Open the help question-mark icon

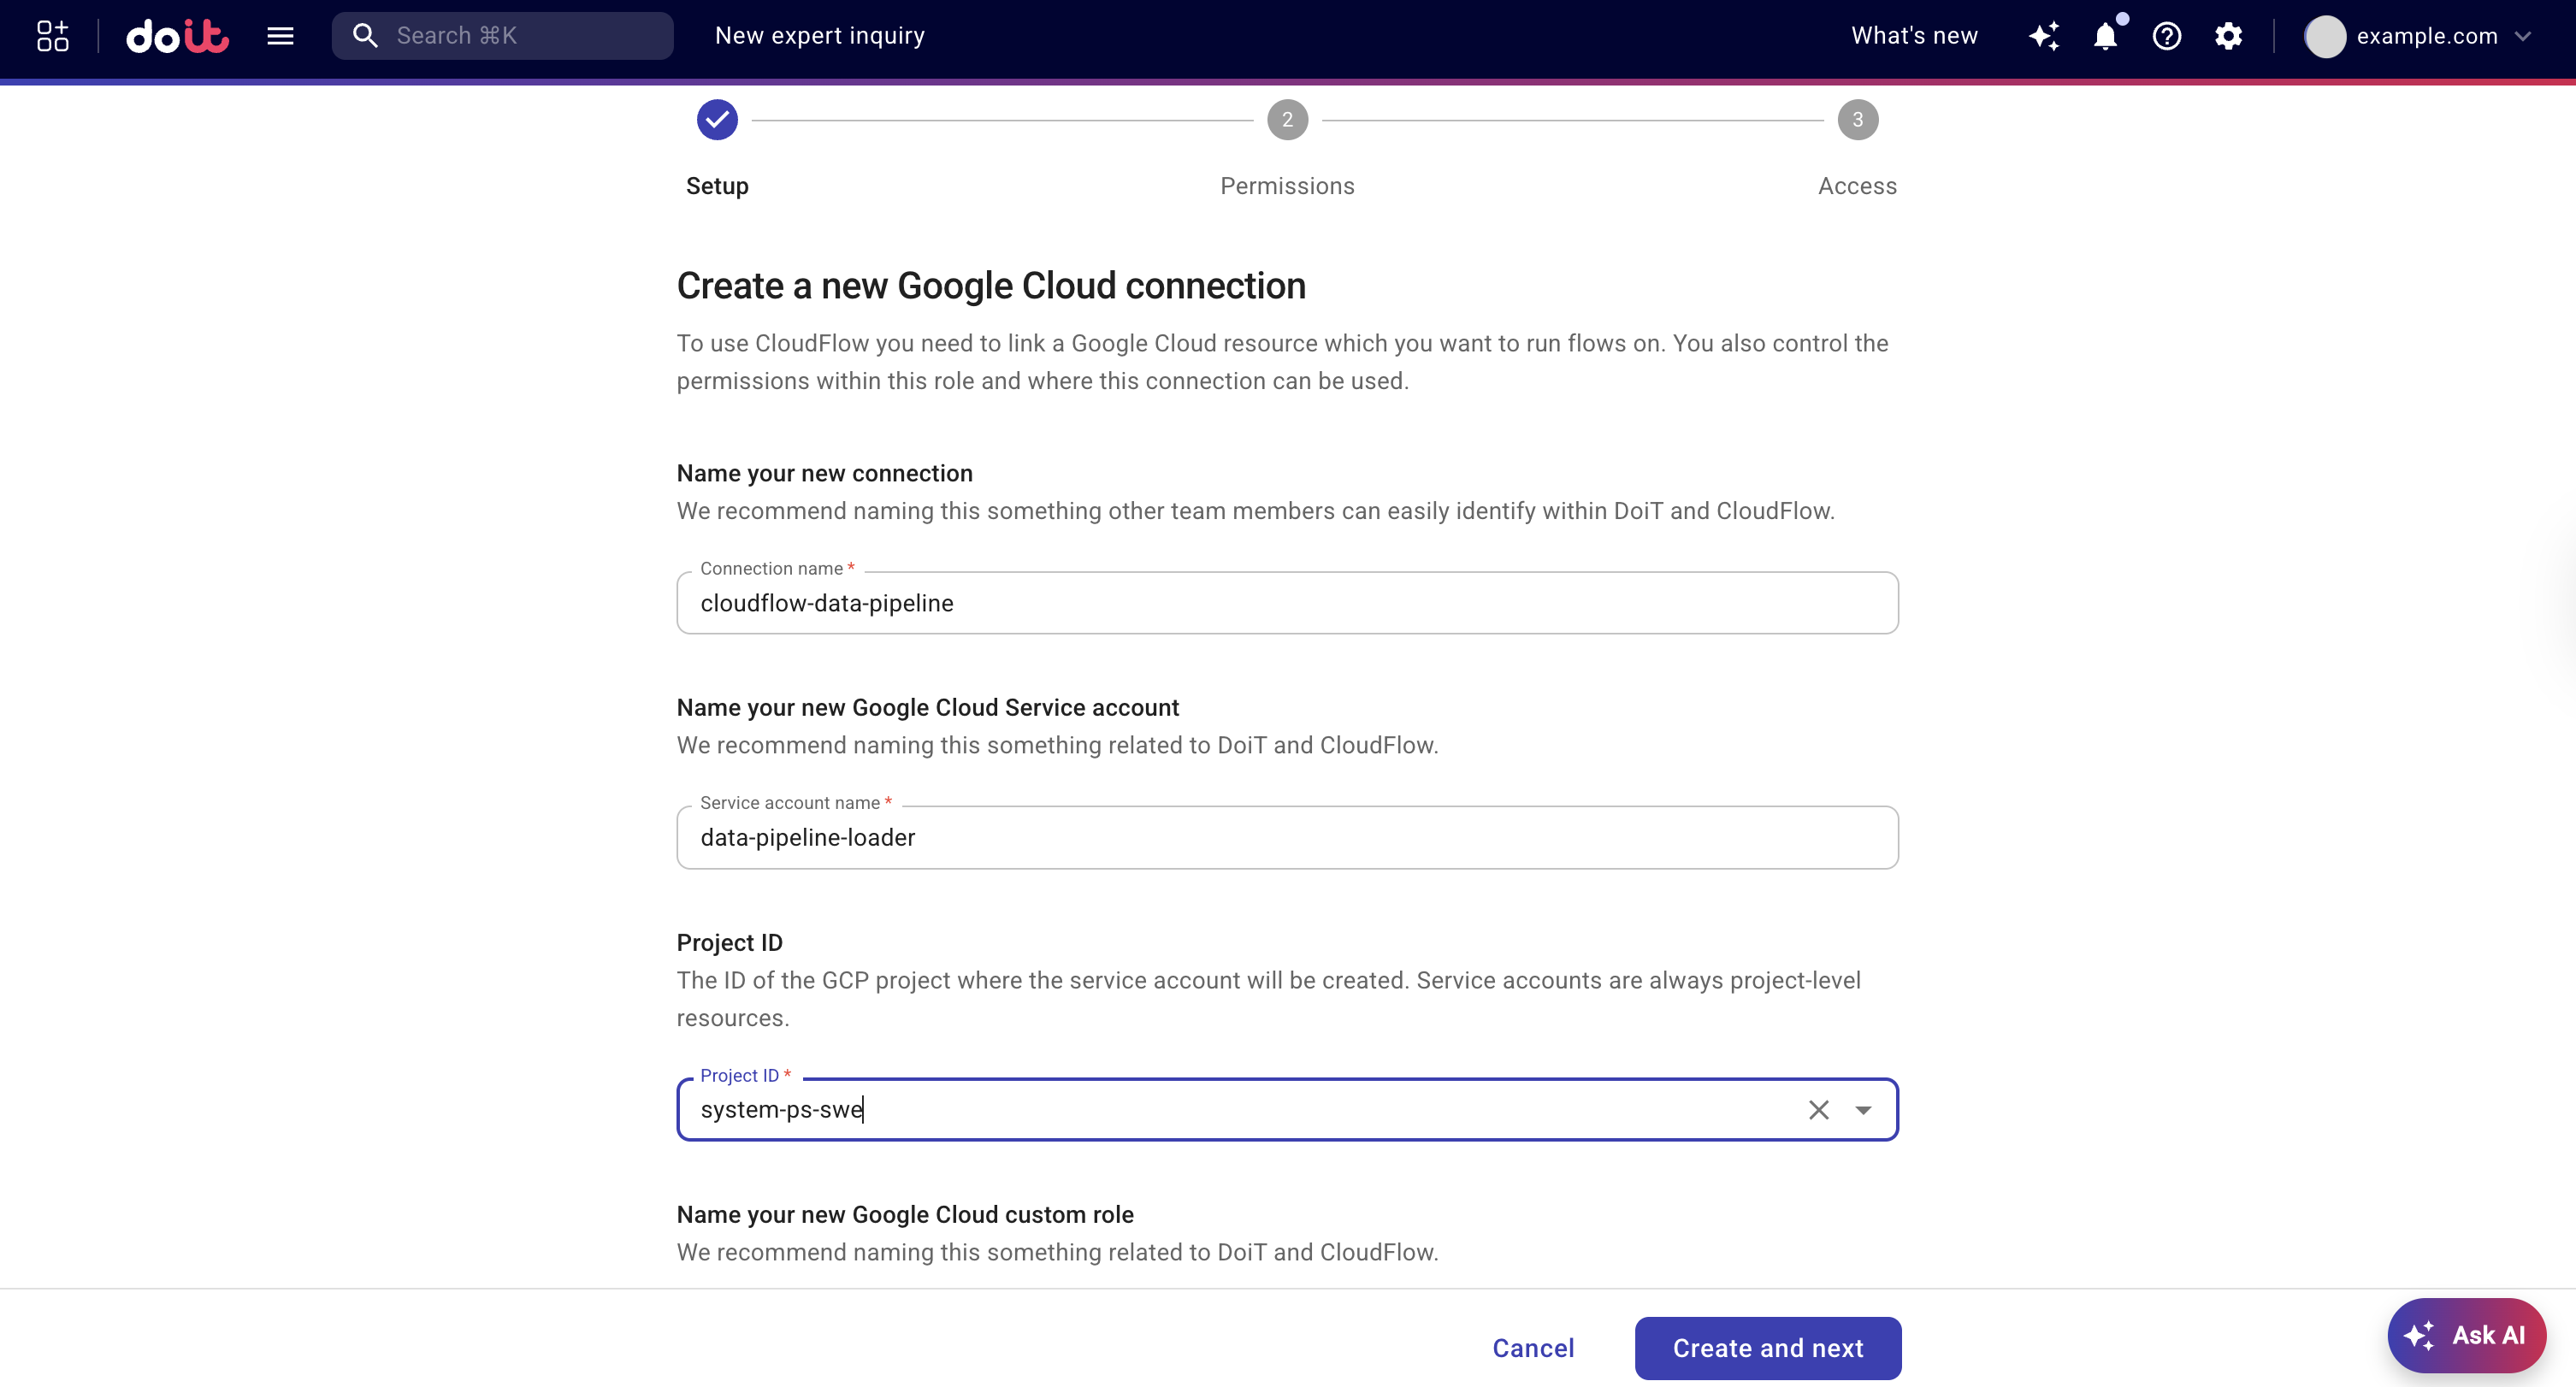click(2167, 36)
